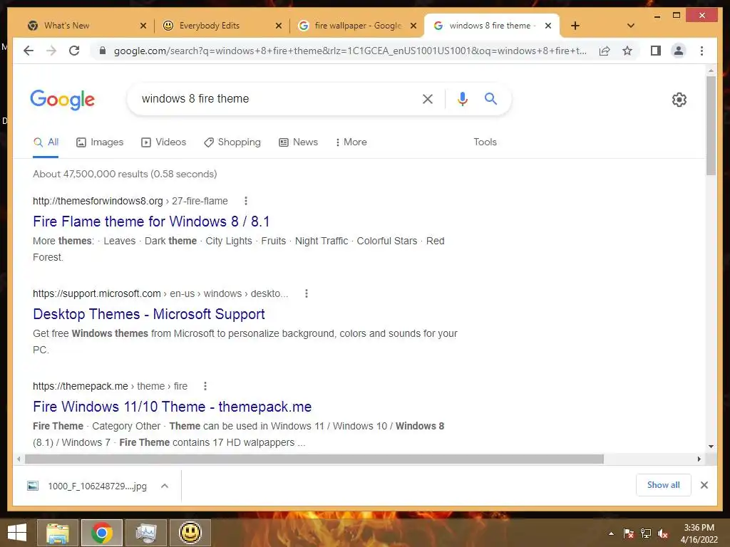Open the taskbar clock and date

[699, 533]
